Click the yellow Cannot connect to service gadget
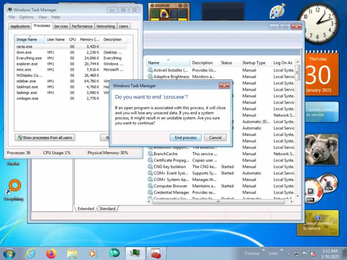 (x=318, y=223)
